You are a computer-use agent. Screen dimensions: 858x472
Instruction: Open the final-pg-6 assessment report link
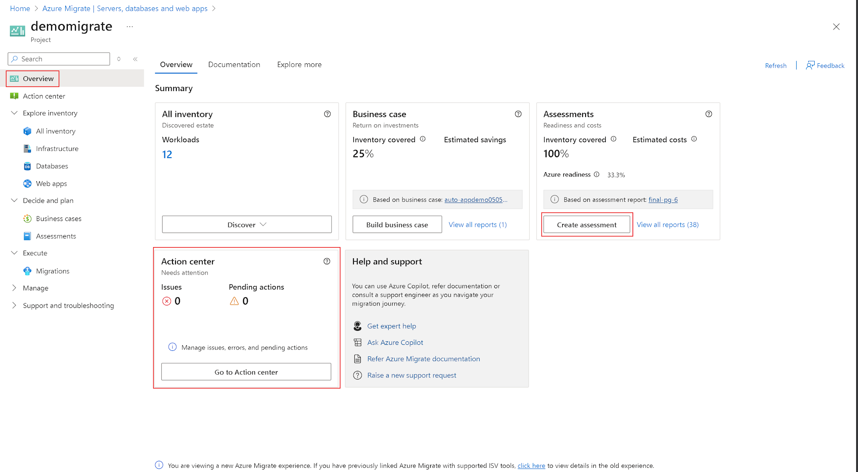click(x=663, y=200)
